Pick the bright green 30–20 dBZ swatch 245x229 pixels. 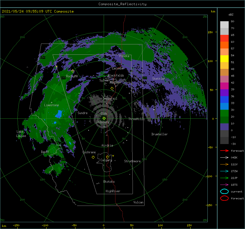point(224,113)
